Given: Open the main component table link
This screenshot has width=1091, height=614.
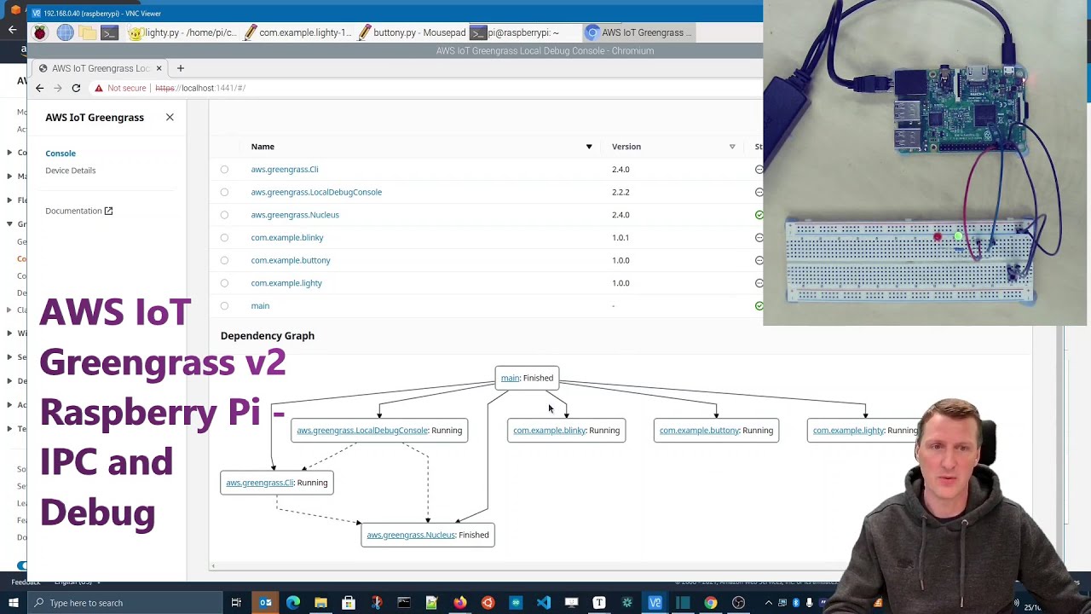Looking at the screenshot, I should tap(260, 306).
